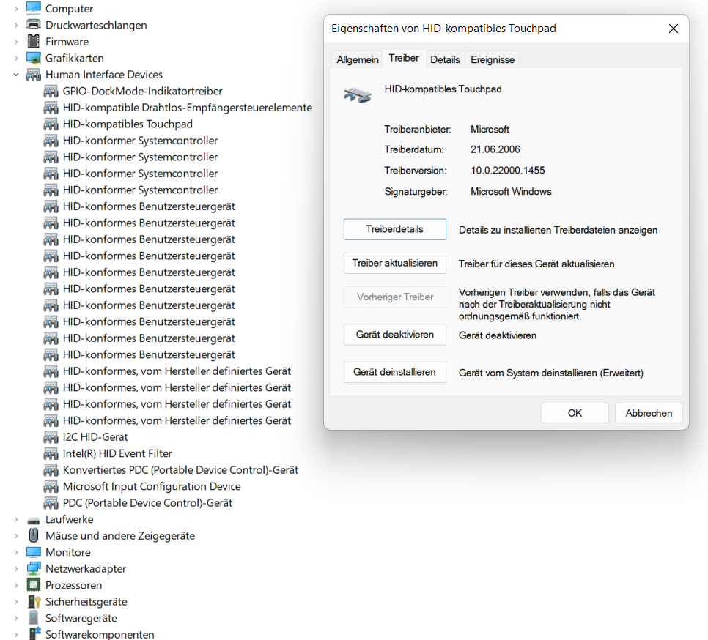708x640 pixels.
Task: Click the Netzwerkadapter category icon
Action: [34, 569]
